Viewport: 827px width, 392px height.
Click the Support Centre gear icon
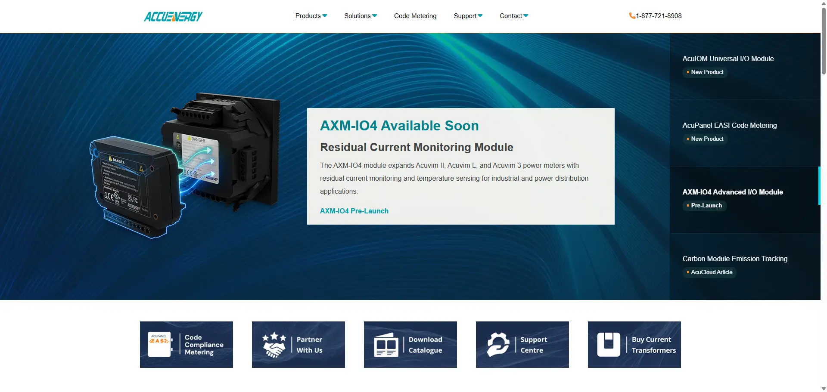point(498,345)
